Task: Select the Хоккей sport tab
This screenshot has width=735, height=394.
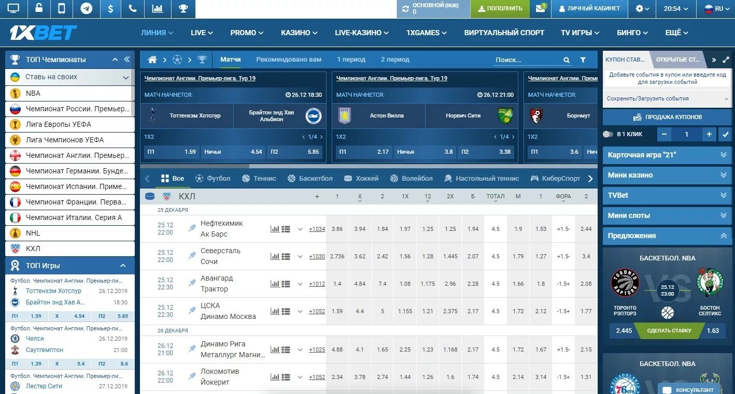Action: tap(361, 178)
